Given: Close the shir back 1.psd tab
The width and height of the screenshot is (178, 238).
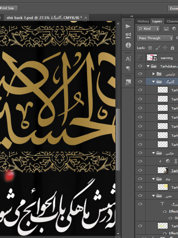Looking at the screenshot, I should (x=86, y=17).
